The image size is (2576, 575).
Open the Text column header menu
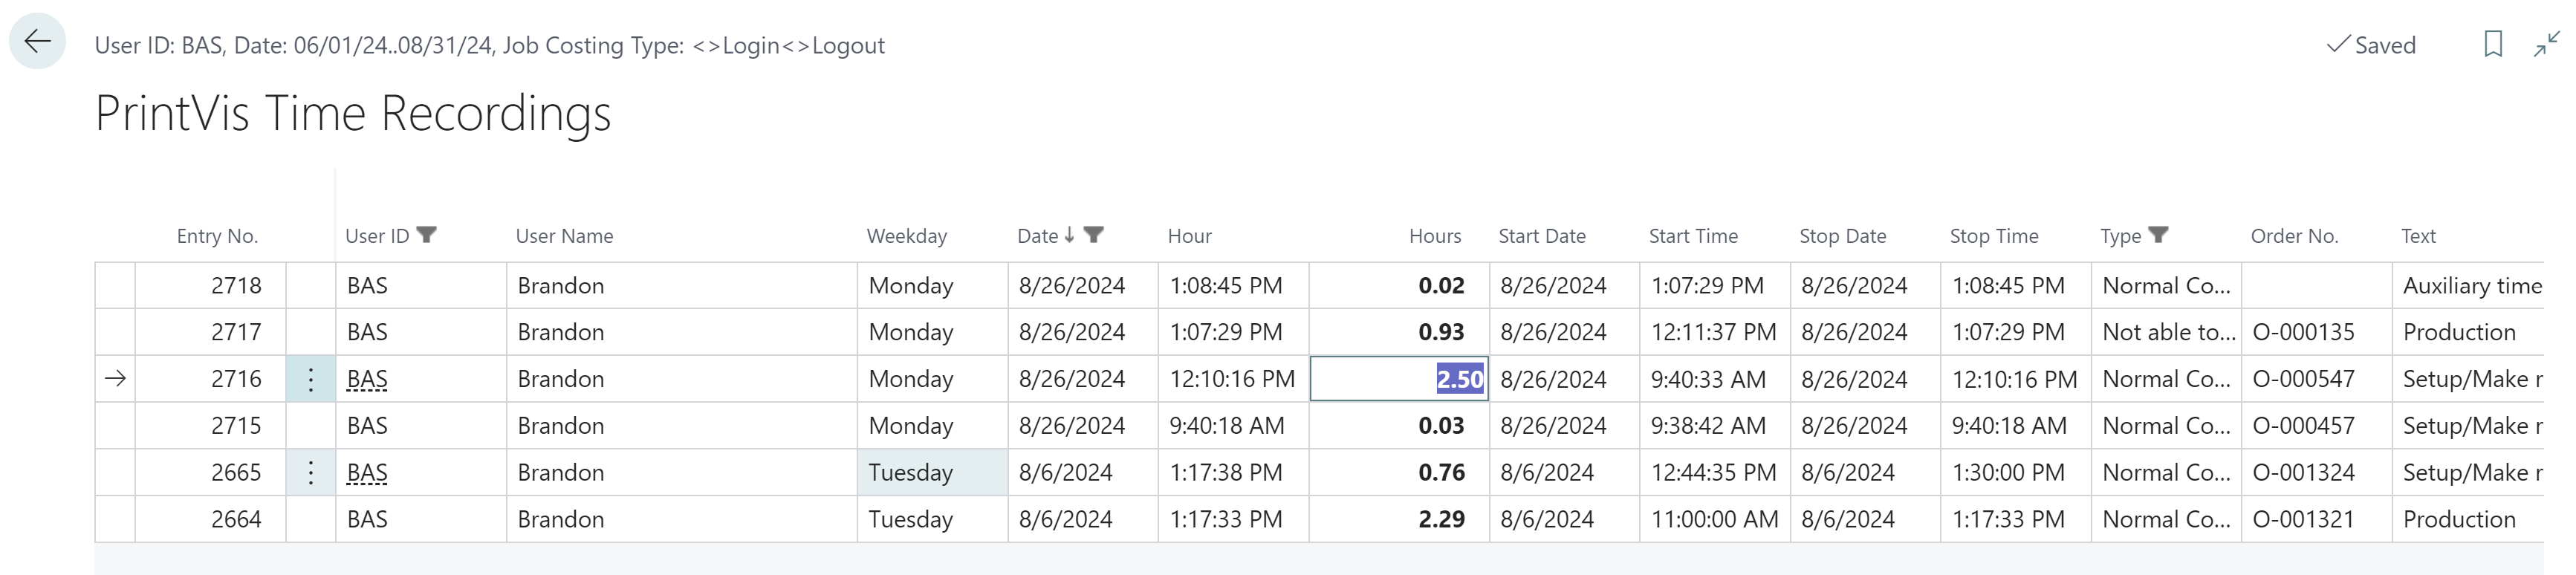(x=2418, y=236)
